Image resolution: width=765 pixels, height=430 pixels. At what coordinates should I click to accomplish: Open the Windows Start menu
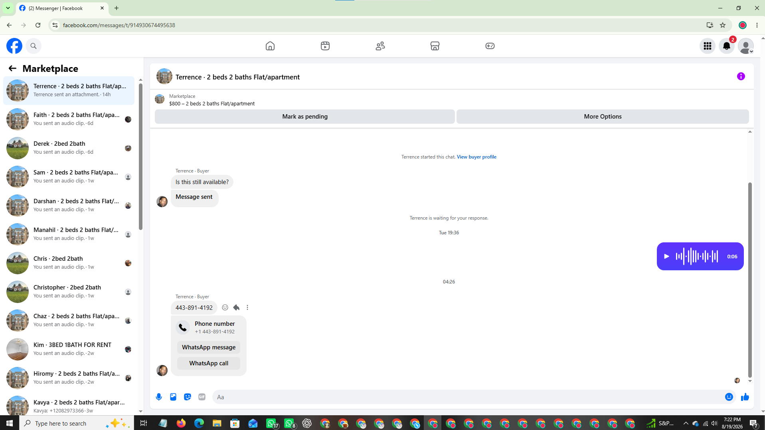point(10,423)
